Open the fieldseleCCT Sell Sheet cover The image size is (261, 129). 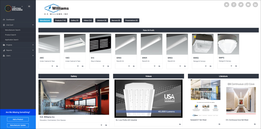[x=206, y=98]
